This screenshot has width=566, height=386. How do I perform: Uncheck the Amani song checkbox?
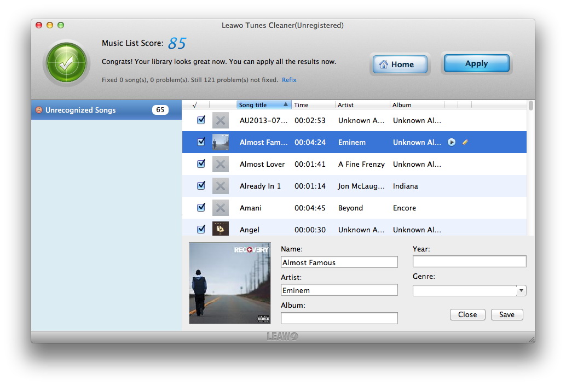click(201, 207)
